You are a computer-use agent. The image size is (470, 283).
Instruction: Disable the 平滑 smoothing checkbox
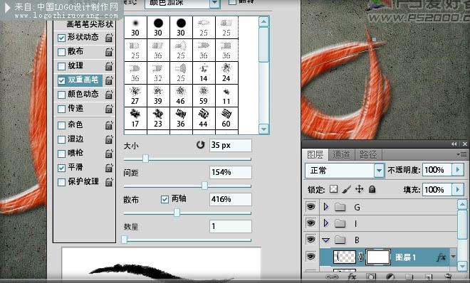61,168
